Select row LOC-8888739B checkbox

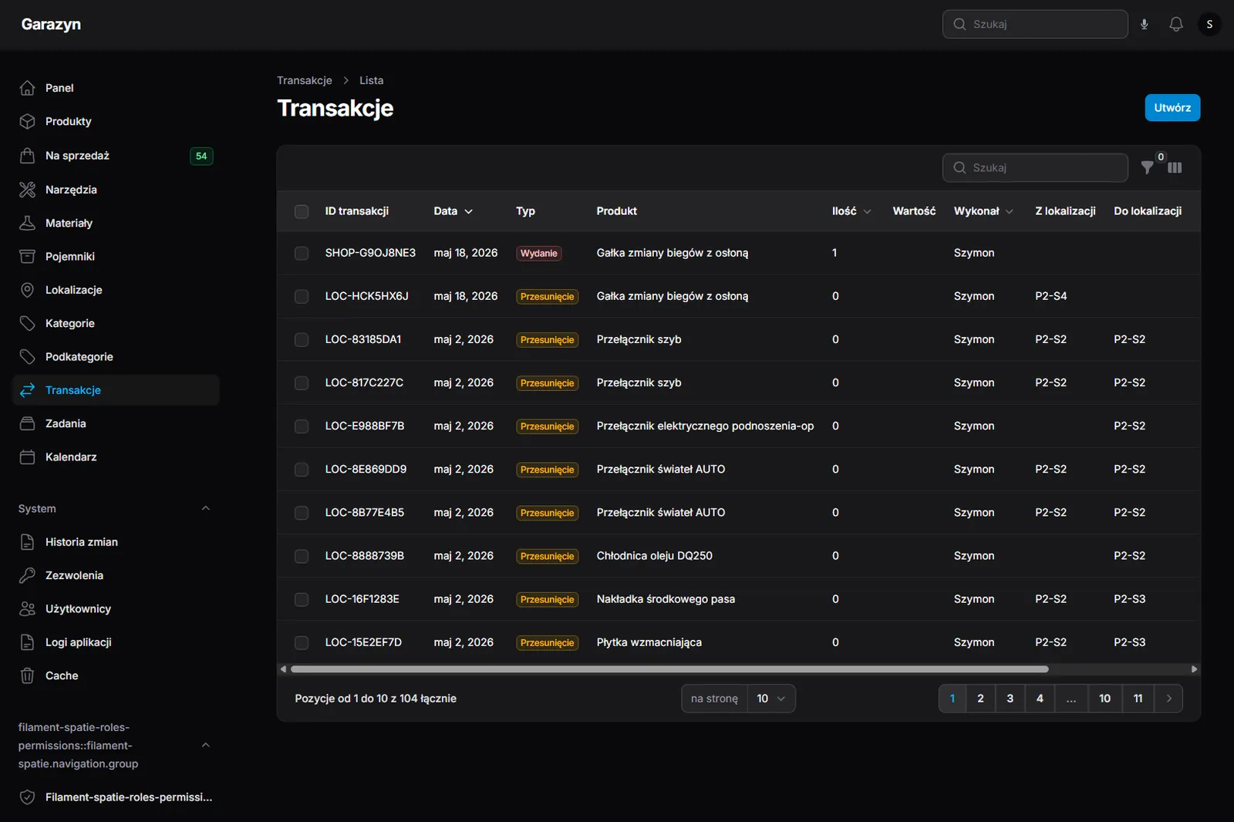302,556
